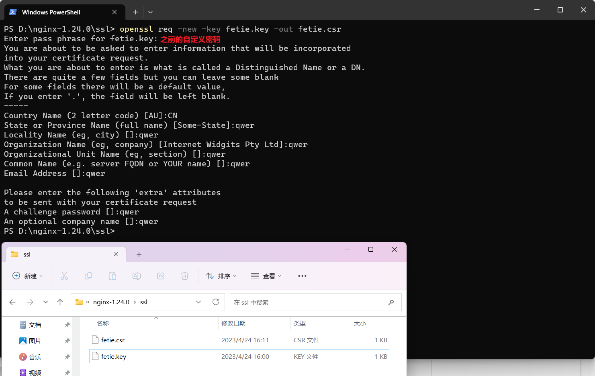Sort by 大小 column header
This screenshot has width=595, height=376.
click(360, 323)
